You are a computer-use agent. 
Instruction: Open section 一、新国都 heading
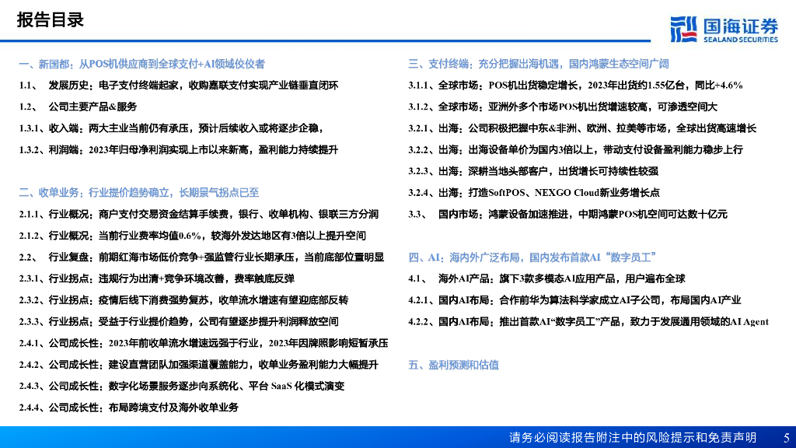click(x=141, y=64)
